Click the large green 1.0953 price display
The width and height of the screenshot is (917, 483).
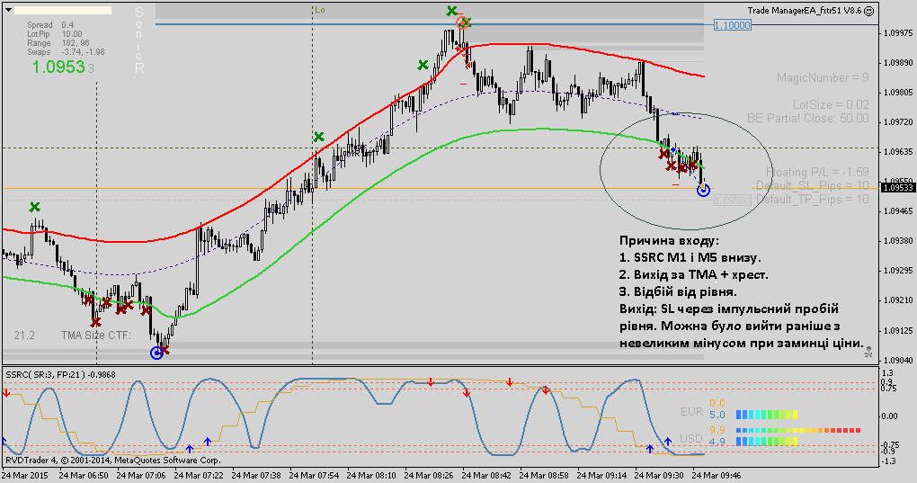click(63, 67)
